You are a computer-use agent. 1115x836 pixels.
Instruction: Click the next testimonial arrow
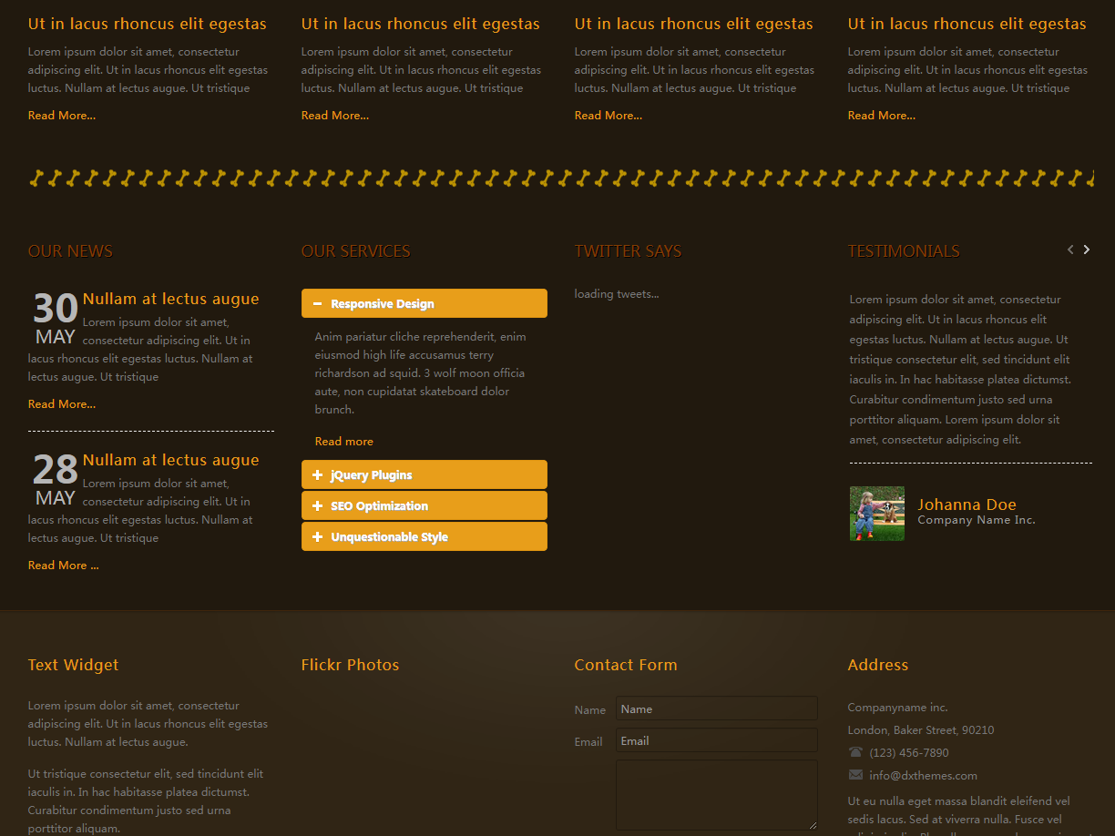pos(1086,250)
